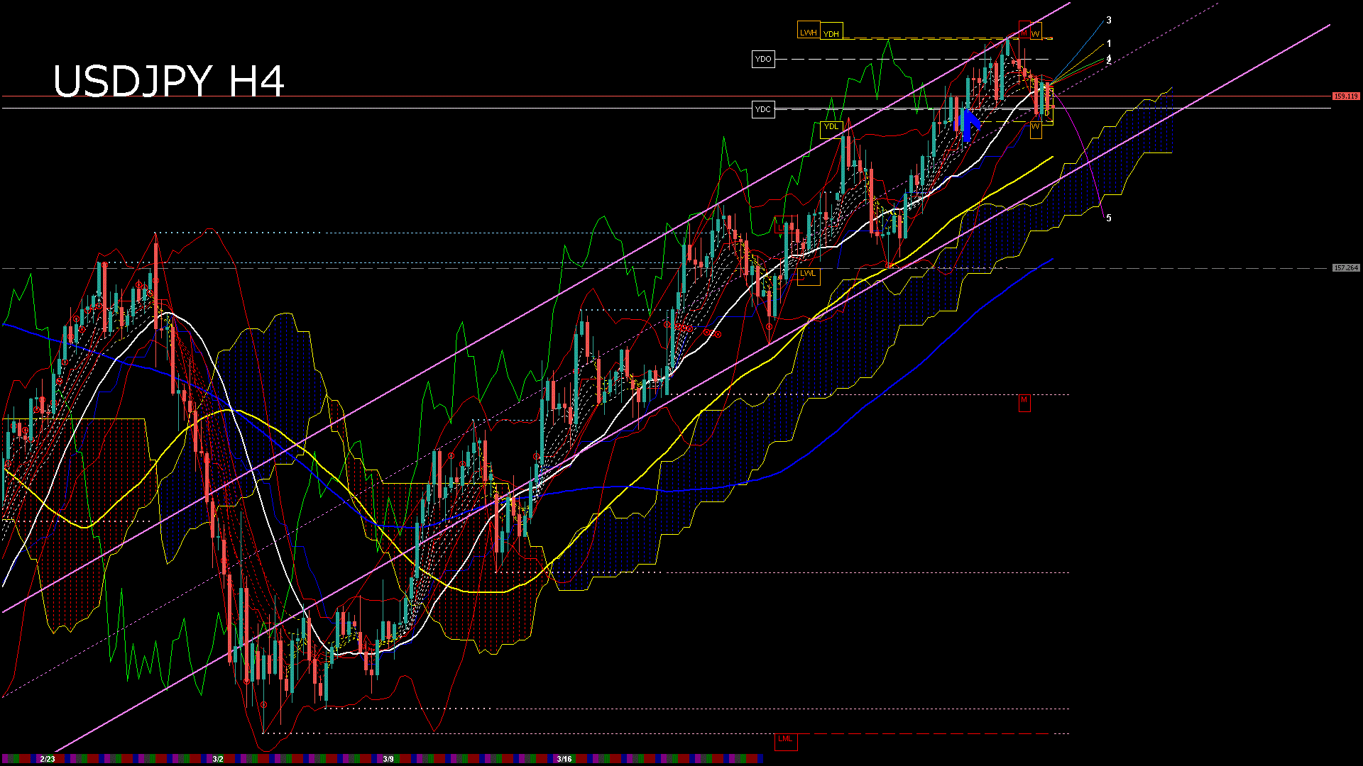Toggle the red M box on middle-right area
This screenshot has width=1363, height=766.
(1024, 403)
